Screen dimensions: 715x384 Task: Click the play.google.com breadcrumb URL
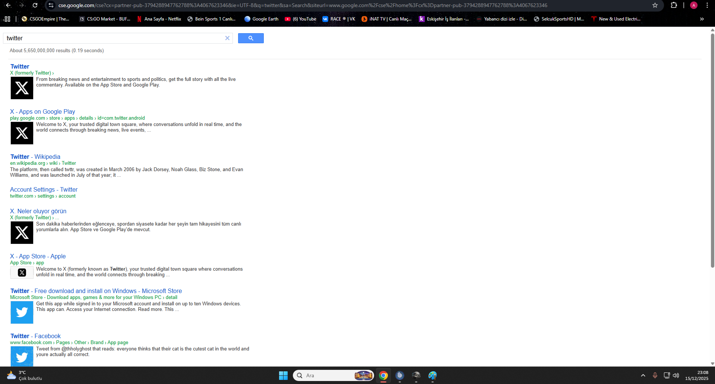(x=77, y=118)
